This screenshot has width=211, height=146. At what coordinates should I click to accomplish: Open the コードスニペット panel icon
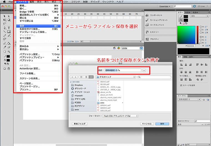[x=147, y=25]
